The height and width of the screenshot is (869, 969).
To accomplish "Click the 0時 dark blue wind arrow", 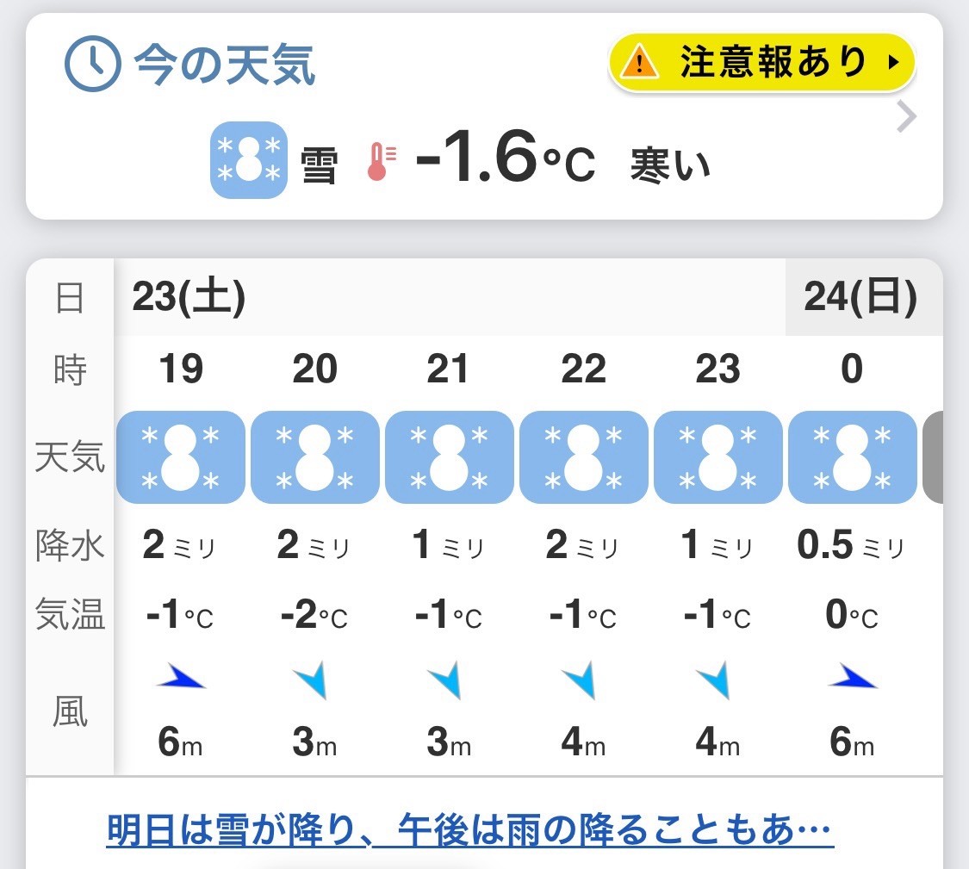I will [x=852, y=678].
